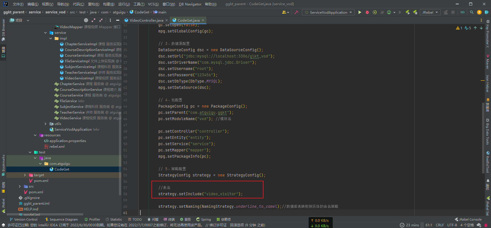The height and width of the screenshot is (228, 491).
Task: Run with coverage icon in toolbar
Action: click(375, 12)
